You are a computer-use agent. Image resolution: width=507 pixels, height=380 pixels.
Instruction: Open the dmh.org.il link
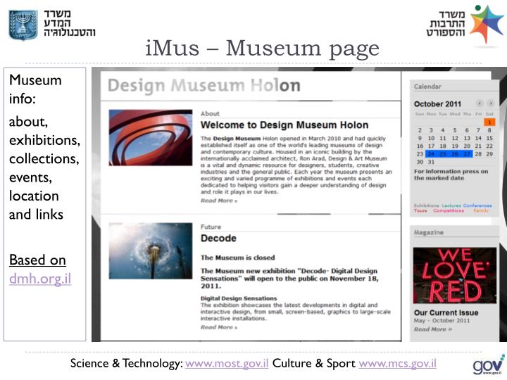pyautogui.click(x=40, y=279)
